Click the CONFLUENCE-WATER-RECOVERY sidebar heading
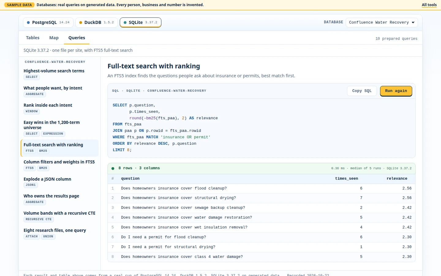441x276 pixels. [x=55, y=62]
